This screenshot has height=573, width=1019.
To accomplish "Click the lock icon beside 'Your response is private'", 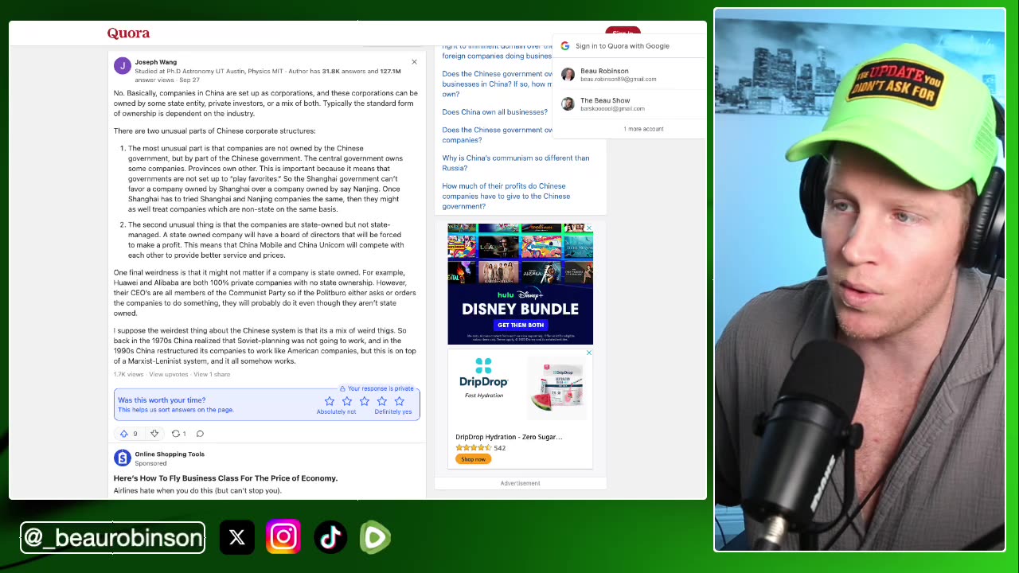I will (342, 388).
